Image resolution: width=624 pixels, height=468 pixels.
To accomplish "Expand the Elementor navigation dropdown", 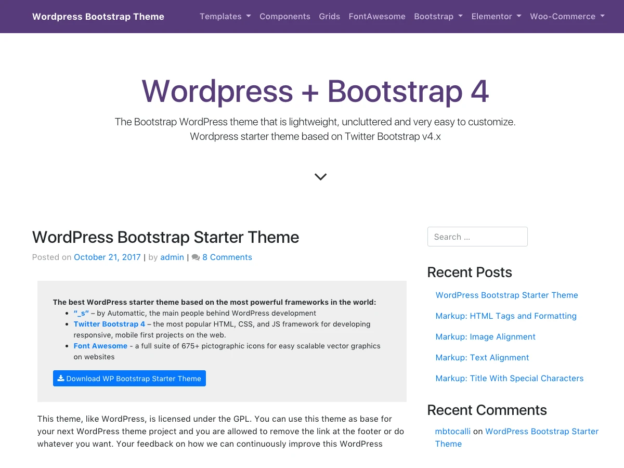I will (x=496, y=16).
